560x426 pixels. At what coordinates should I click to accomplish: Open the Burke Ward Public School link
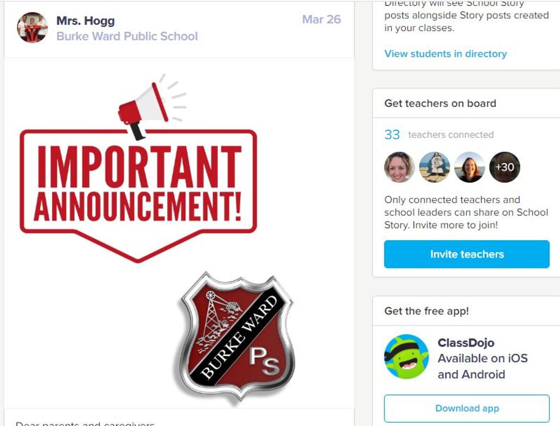[127, 36]
